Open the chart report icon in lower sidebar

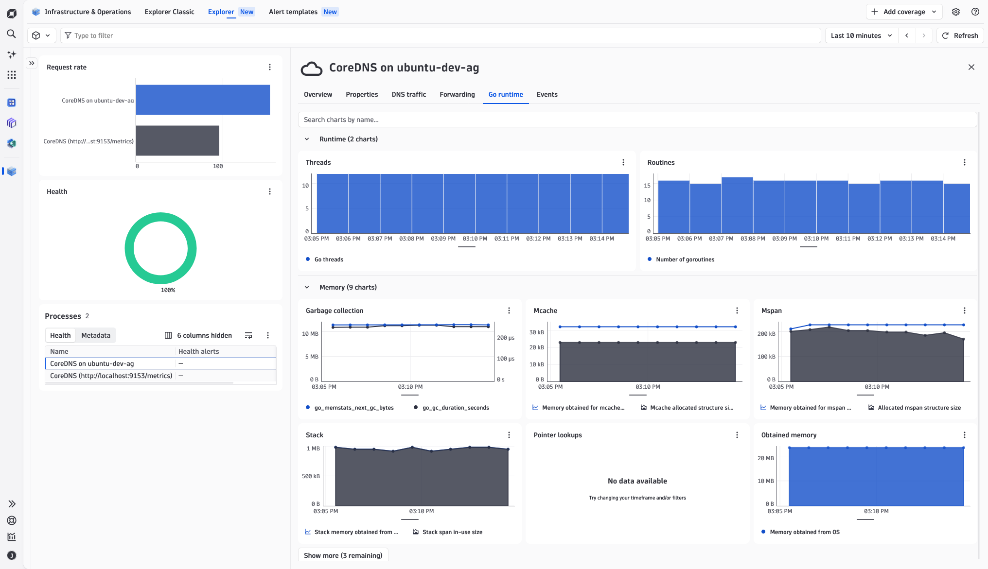coord(12,537)
